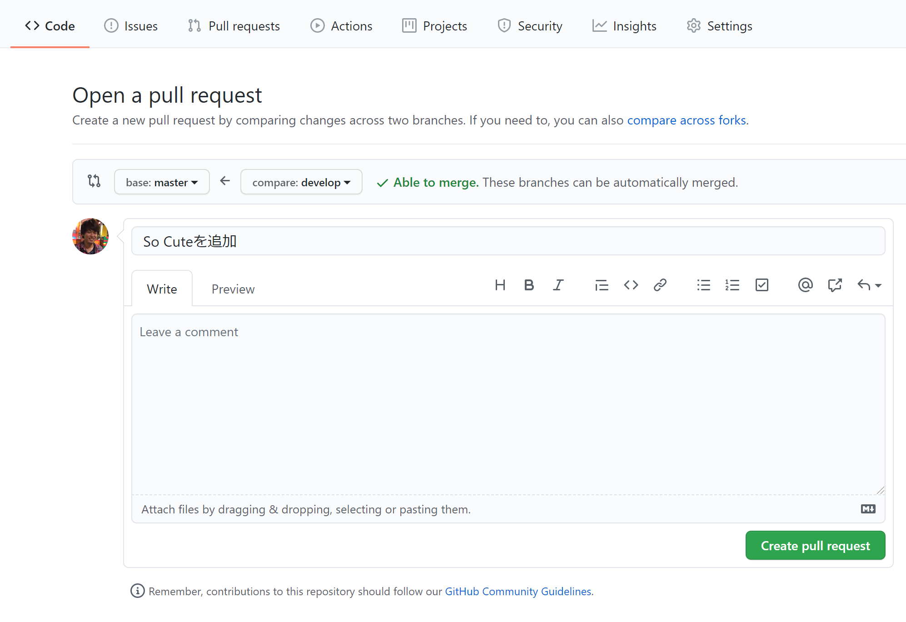Image resolution: width=906 pixels, height=622 pixels.
Task: Insert inline code formatting
Action: pos(631,285)
